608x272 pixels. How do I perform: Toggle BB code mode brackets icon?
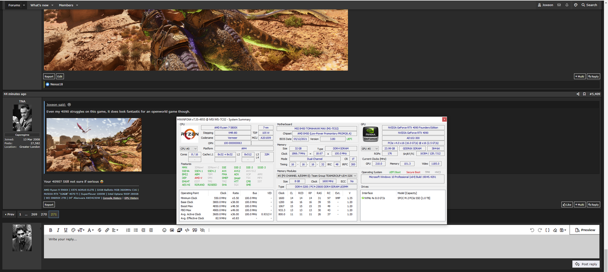pos(547,230)
